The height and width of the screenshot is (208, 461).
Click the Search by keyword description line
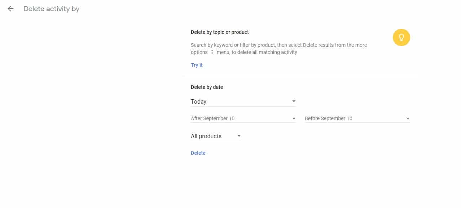click(x=278, y=45)
